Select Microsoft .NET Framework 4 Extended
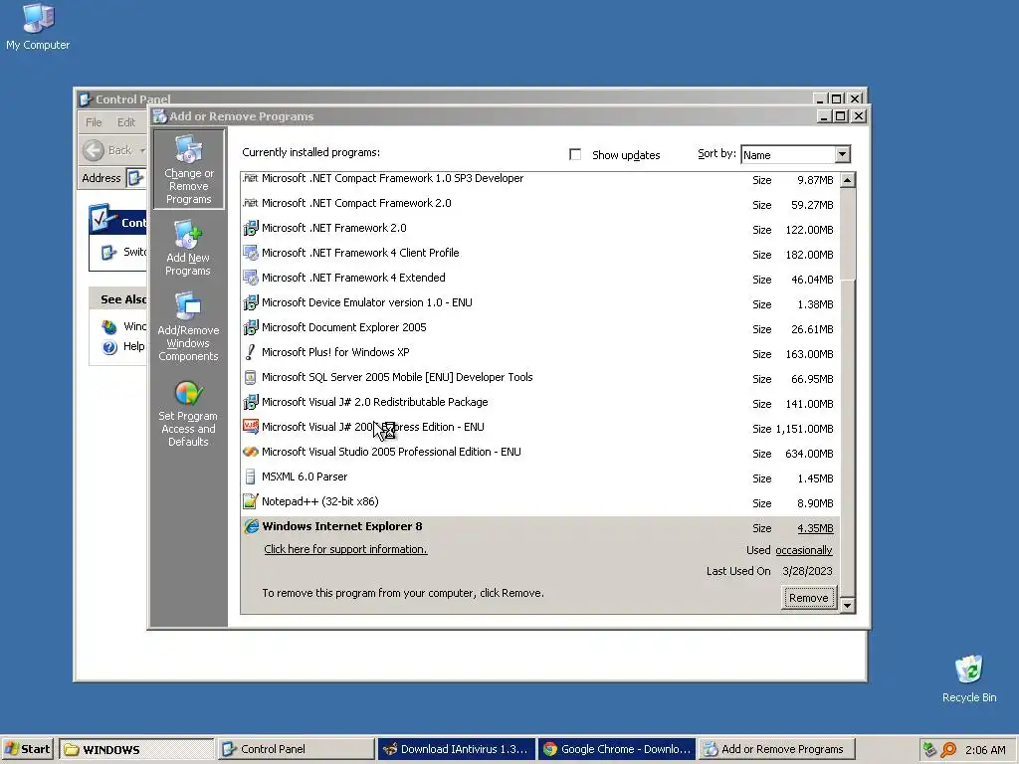Screen dimensions: 1019x764 539,278
